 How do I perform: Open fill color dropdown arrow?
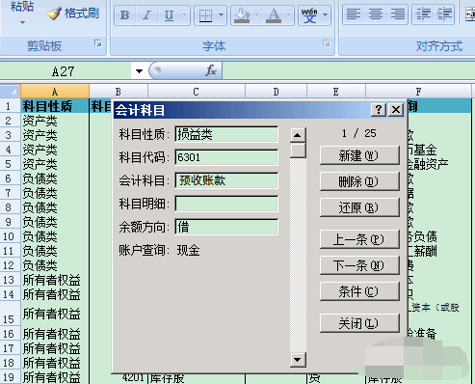coord(256,15)
